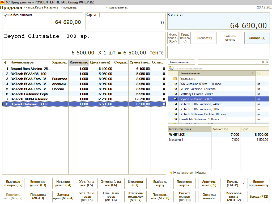
Task: Click the search magnifier icon in product lookup
Action: pos(267,62)
